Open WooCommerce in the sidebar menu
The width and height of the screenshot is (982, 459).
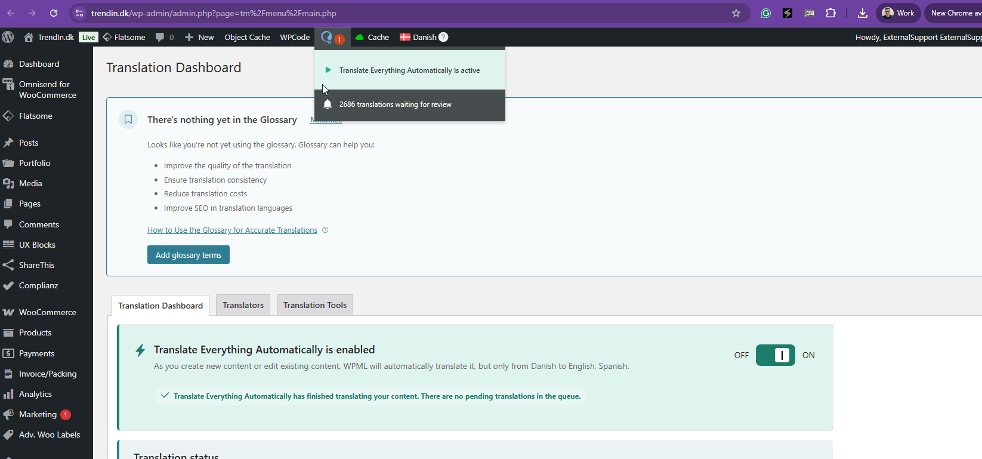coord(47,312)
